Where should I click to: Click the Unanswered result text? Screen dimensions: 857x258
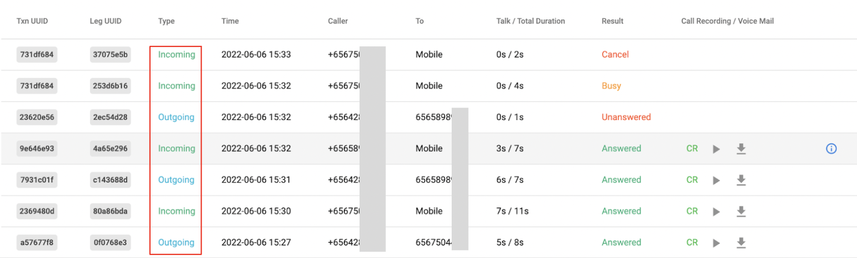pyautogui.click(x=626, y=117)
